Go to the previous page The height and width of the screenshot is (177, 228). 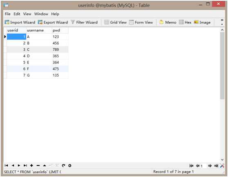pos(198,166)
